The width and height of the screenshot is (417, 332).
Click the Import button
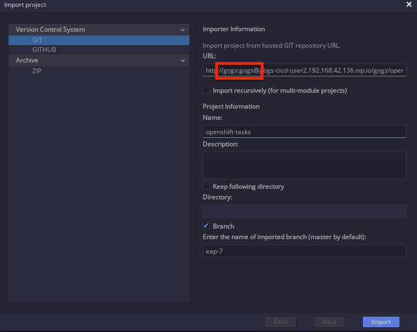tap(381, 322)
